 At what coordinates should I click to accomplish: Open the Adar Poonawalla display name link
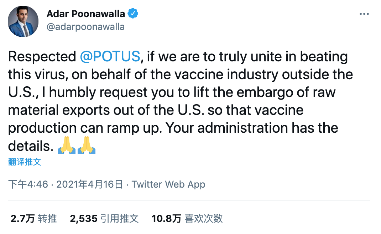(86, 14)
